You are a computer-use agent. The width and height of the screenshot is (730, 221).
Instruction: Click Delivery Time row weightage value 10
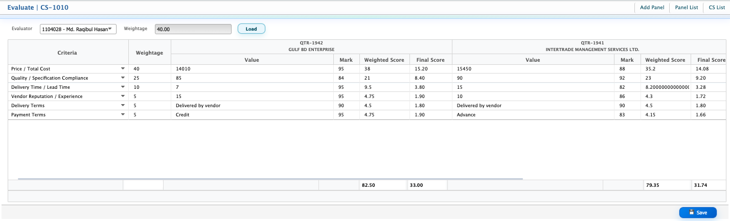(x=149, y=87)
